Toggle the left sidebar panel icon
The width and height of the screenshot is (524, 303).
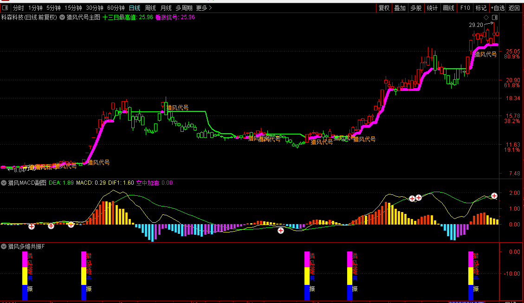click(5, 8)
